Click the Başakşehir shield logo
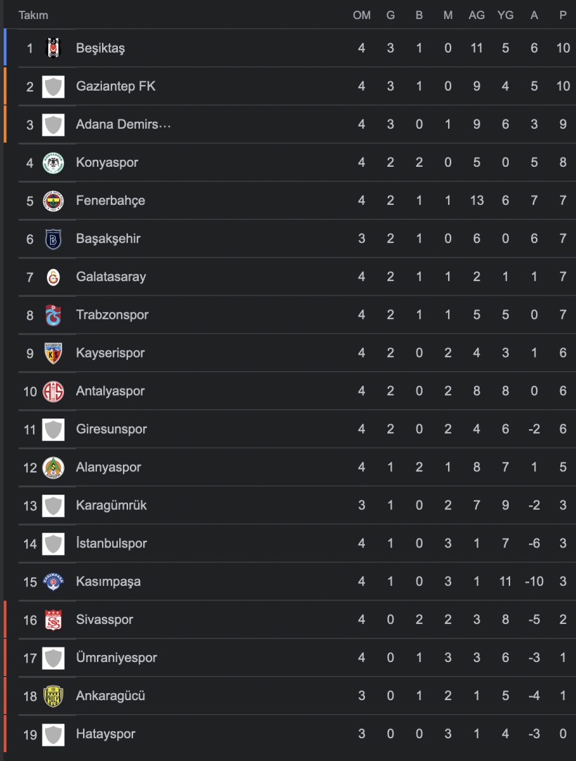Viewport: 576px width, 761px height. tap(53, 238)
